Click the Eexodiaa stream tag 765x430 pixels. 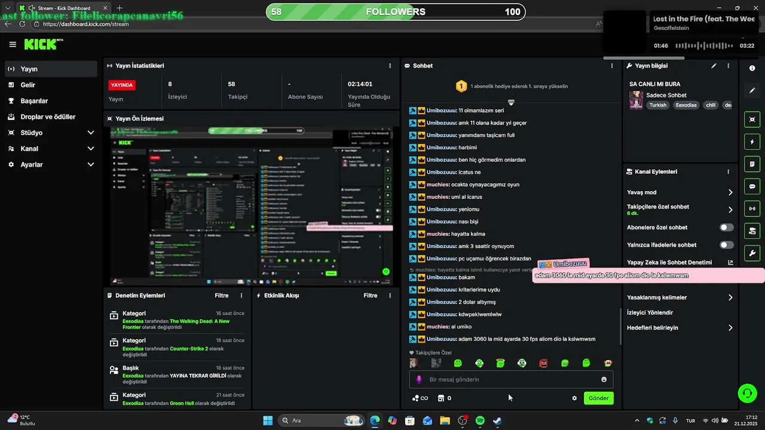click(686, 105)
